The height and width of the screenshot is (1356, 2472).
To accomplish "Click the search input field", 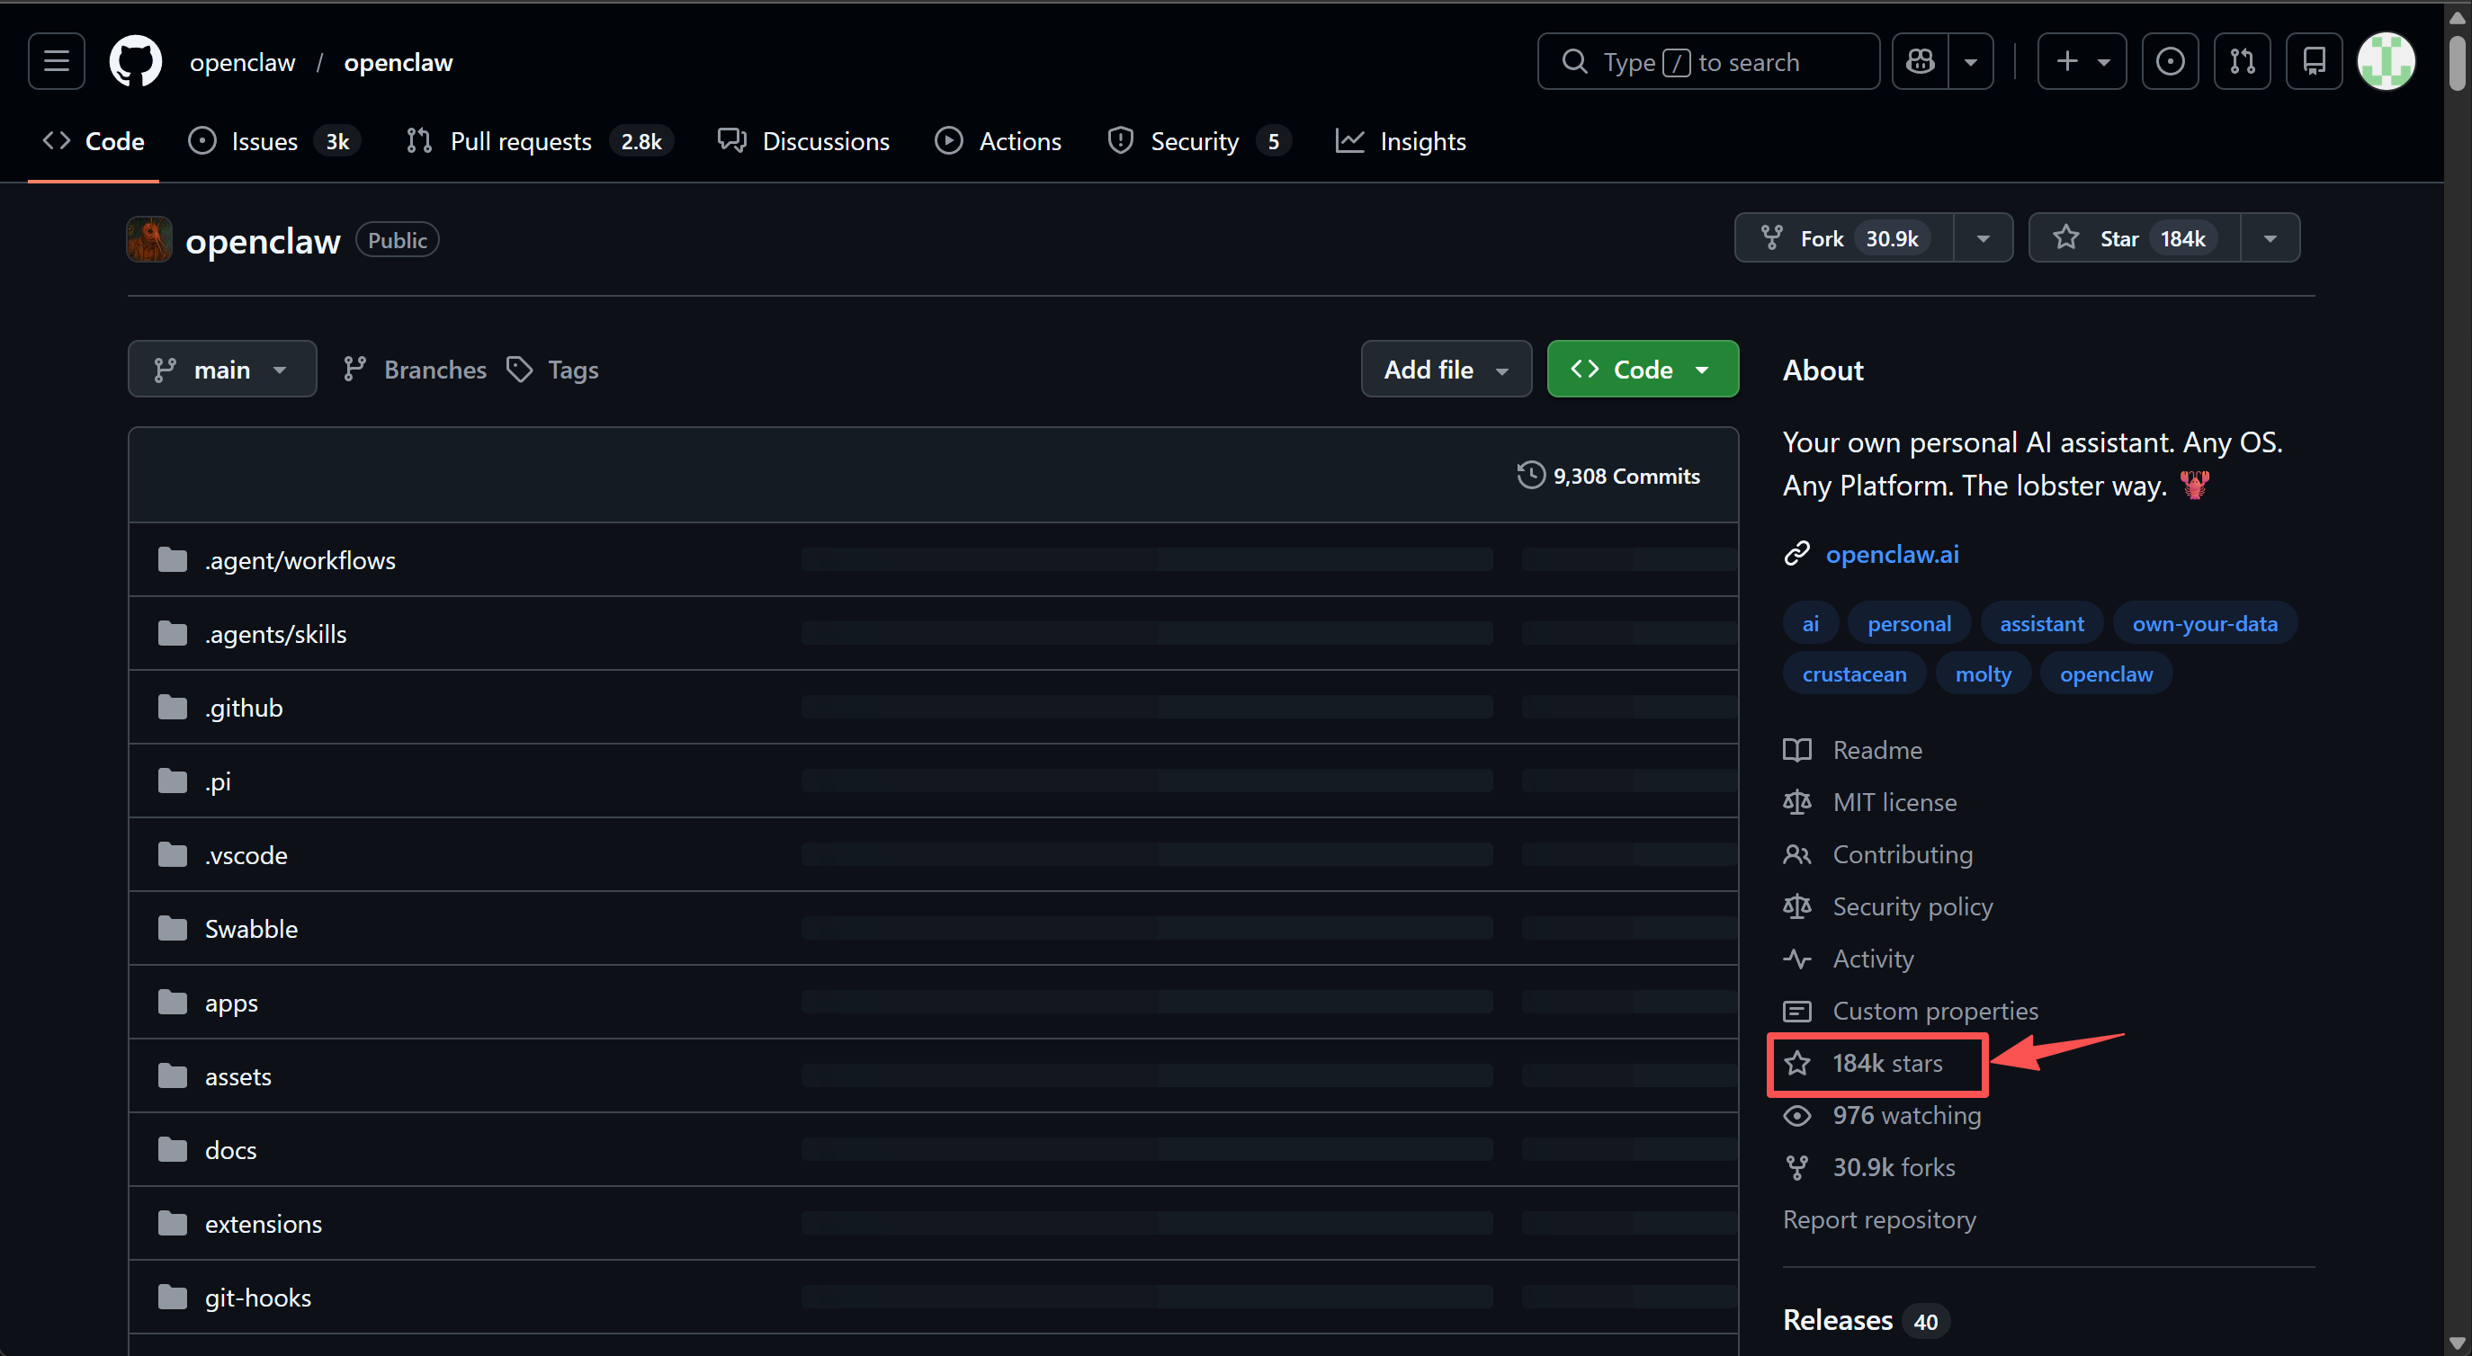I will [x=1708, y=61].
